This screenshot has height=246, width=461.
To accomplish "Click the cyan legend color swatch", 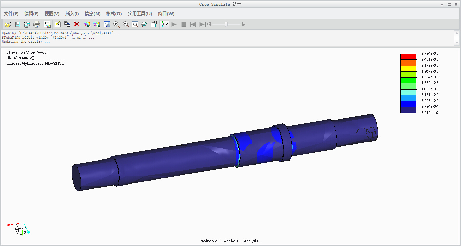I will click(408, 92).
